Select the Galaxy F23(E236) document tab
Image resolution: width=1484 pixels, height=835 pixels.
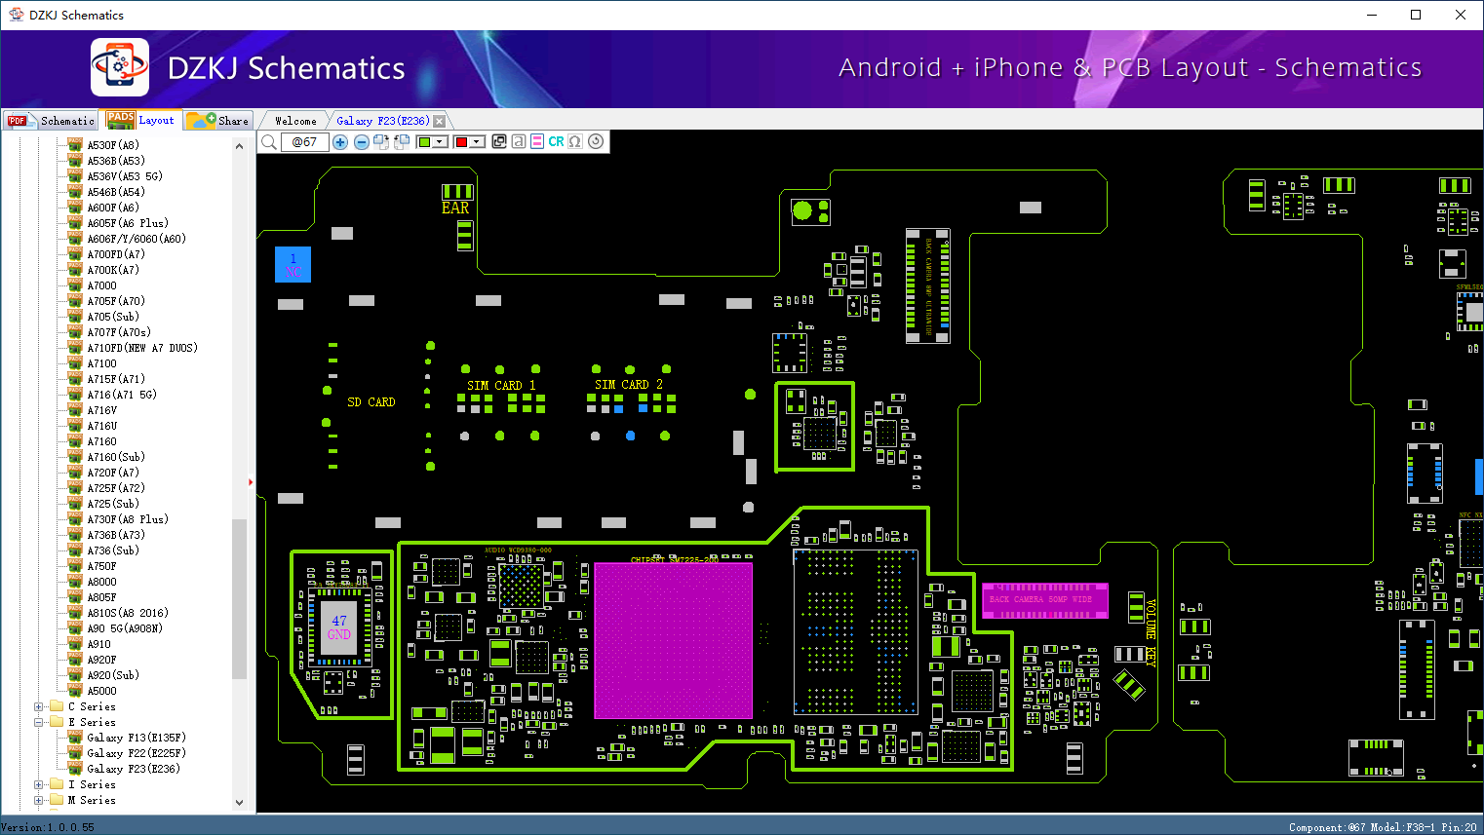coord(382,121)
